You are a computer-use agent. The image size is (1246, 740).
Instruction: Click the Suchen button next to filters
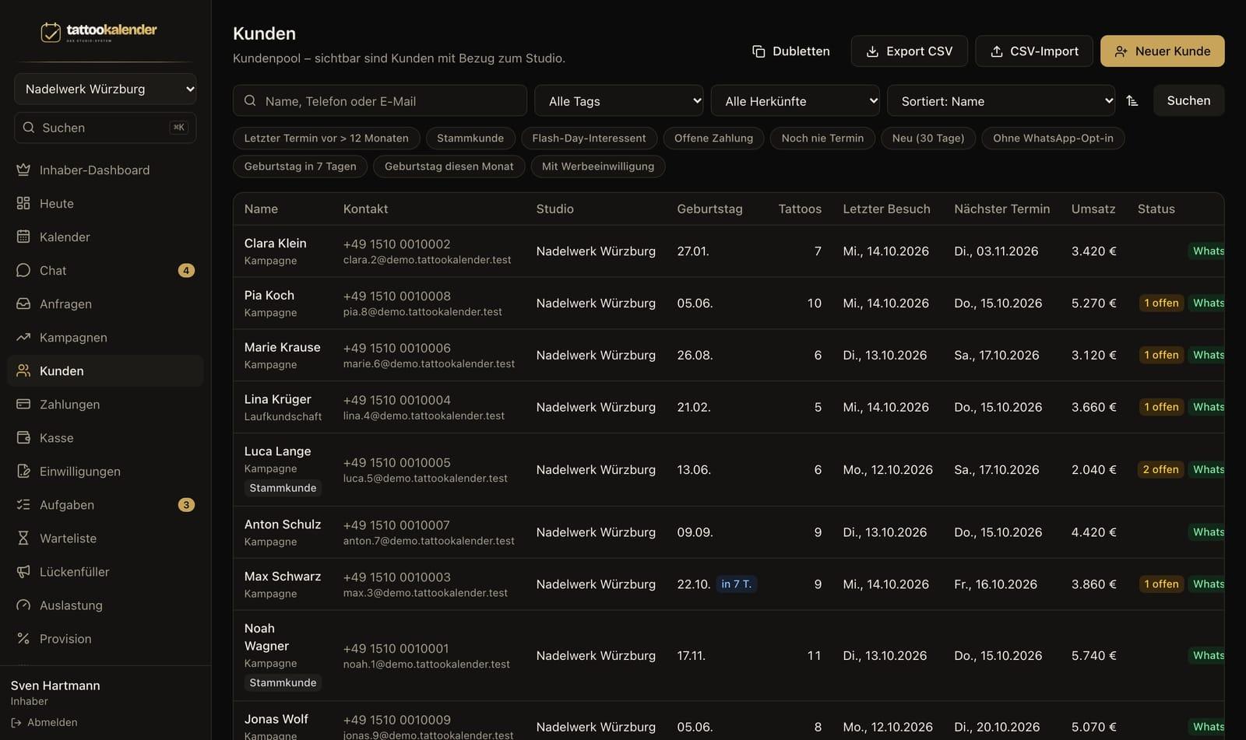click(1188, 100)
